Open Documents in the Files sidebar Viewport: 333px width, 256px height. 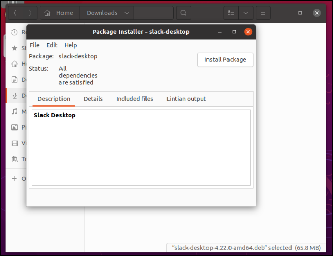(16, 80)
